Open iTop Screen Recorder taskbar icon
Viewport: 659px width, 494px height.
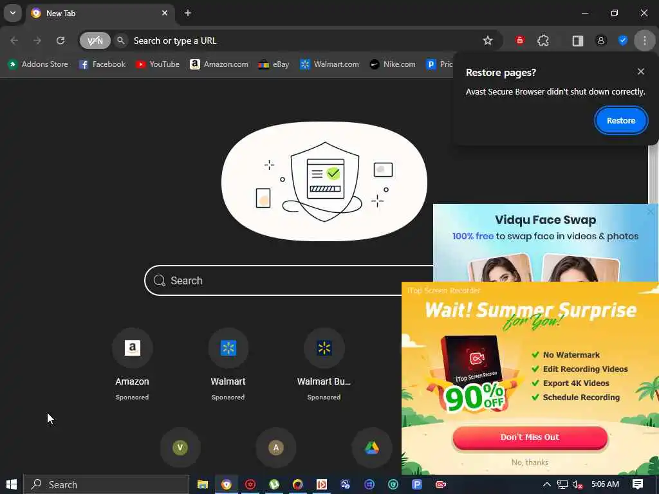pyautogui.click(x=440, y=484)
